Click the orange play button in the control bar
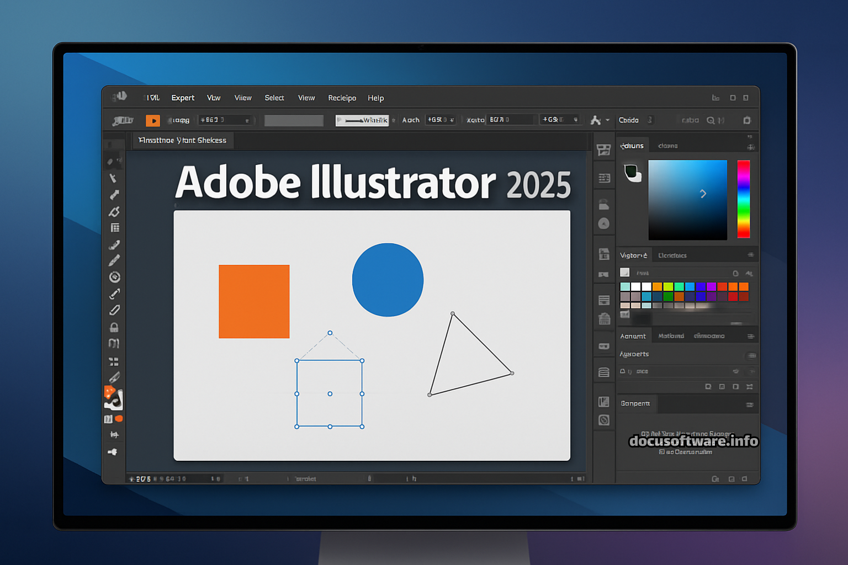Viewport: 848px width, 565px height. pos(152,120)
